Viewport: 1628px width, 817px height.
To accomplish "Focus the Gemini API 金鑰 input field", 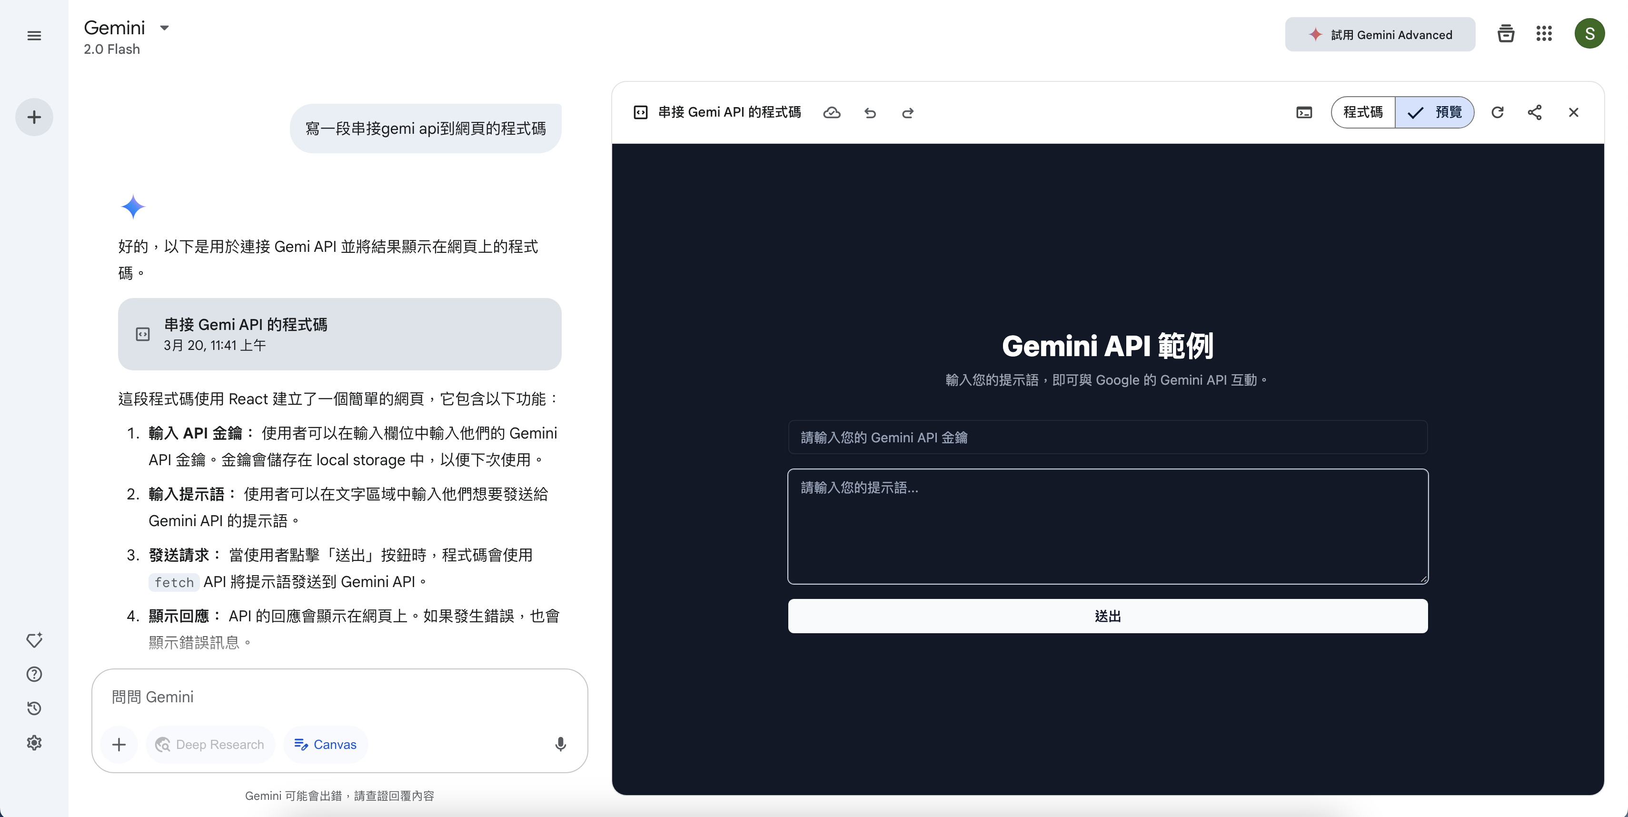I will [1107, 437].
